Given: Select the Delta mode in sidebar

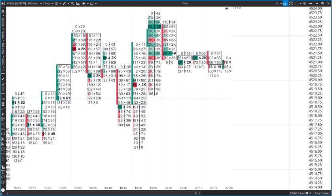Looking at the screenshot, I should [x=3, y=62].
